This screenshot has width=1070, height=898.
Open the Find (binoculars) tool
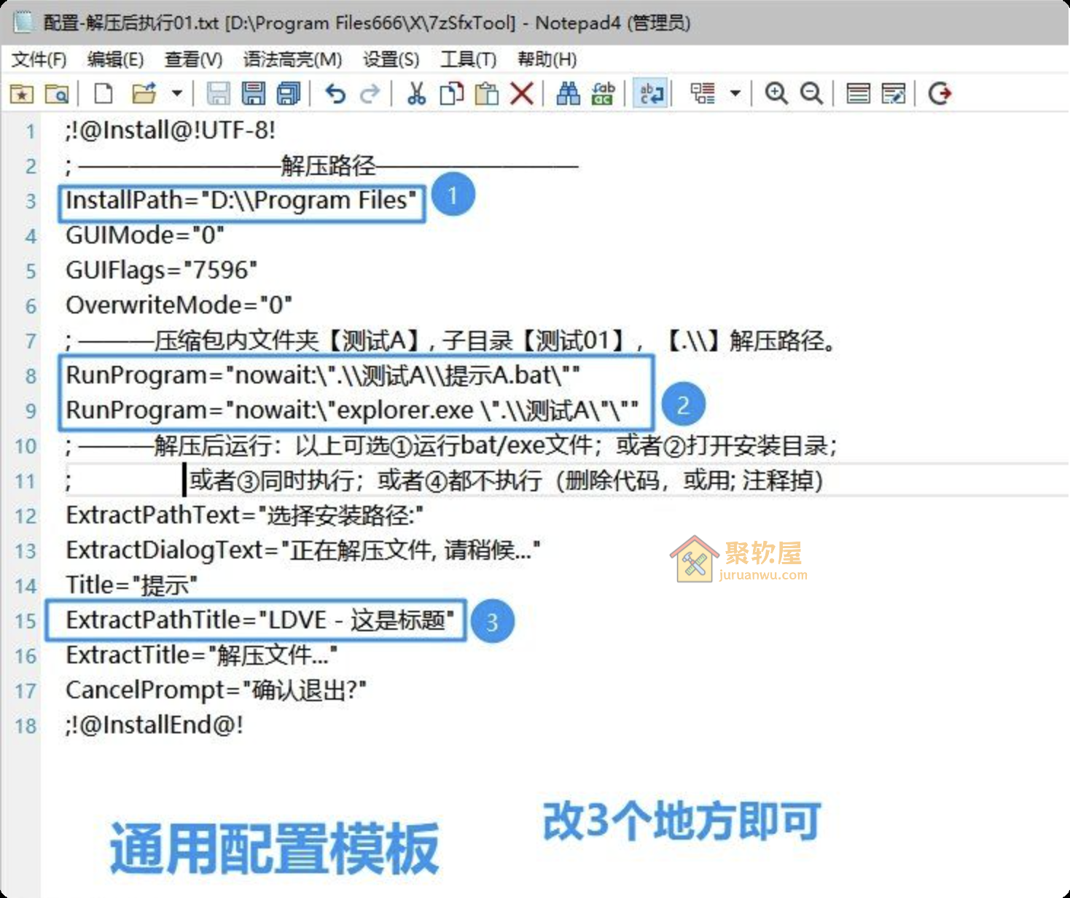569,93
